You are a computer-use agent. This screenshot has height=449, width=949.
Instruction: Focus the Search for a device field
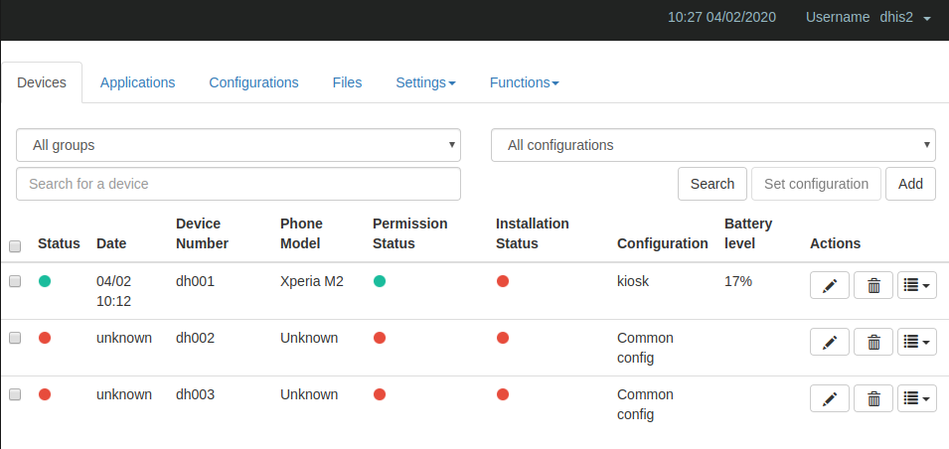(238, 184)
